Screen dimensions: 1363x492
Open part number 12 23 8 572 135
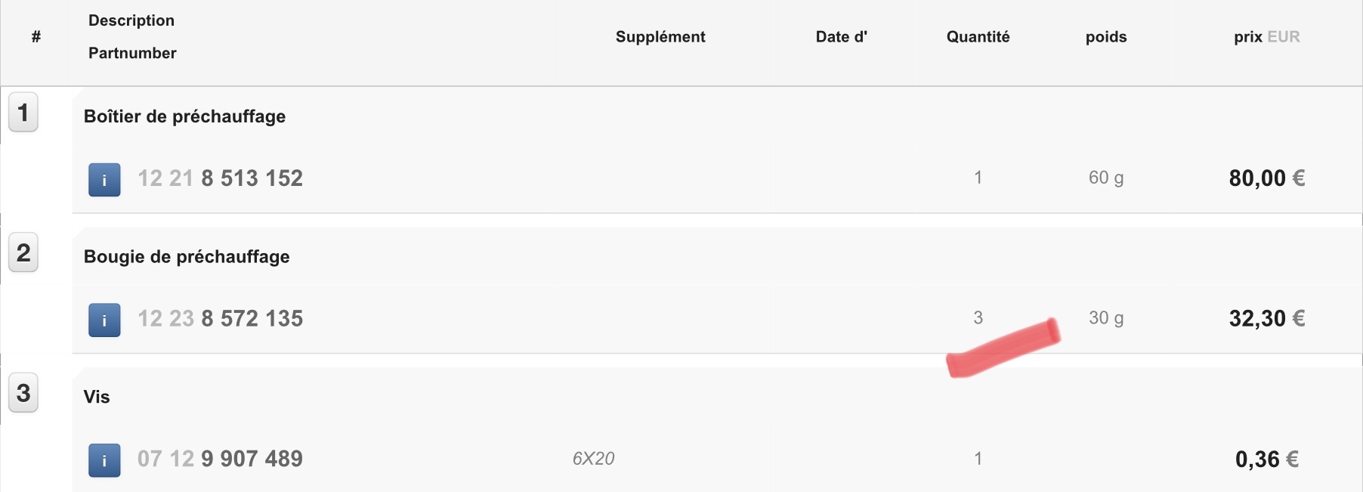click(x=220, y=319)
